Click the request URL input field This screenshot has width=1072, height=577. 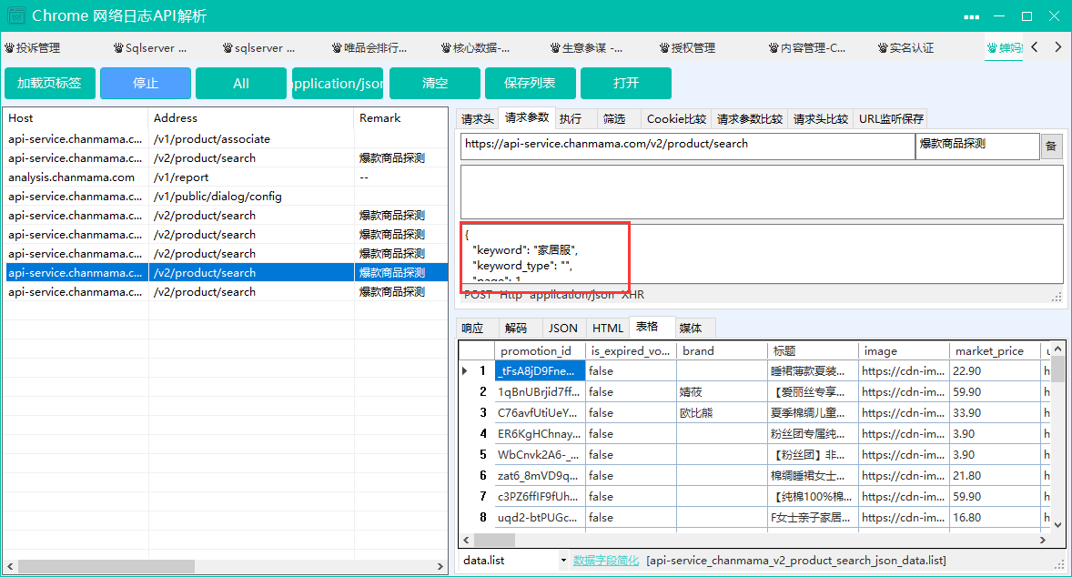pyautogui.click(x=688, y=147)
